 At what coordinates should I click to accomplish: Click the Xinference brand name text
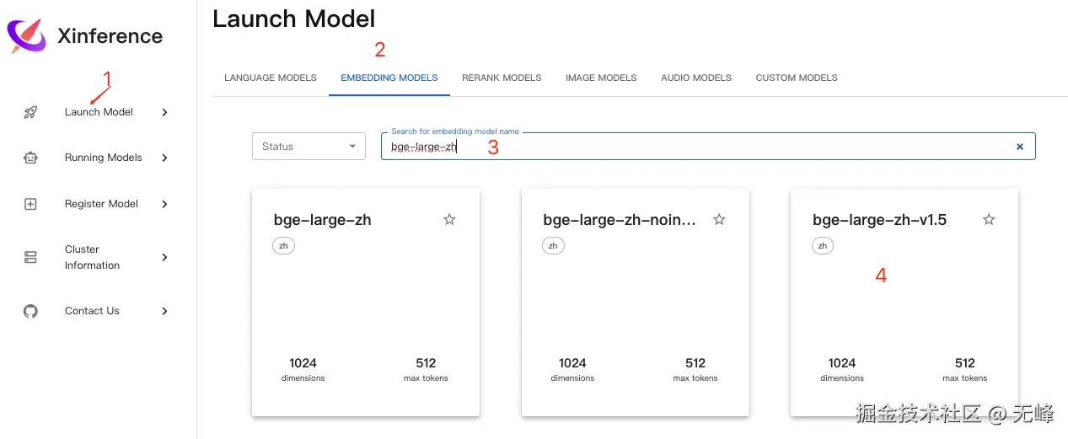pyautogui.click(x=110, y=36)
